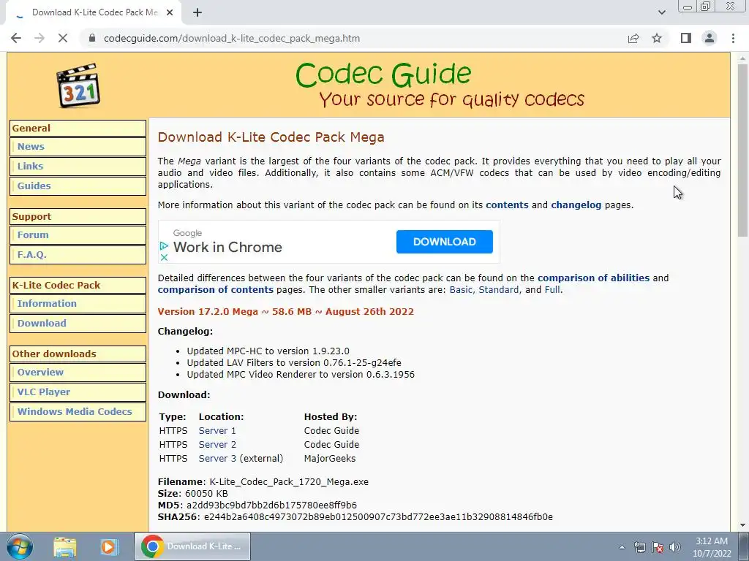Open comparison of contents link
Viewport: 749px width, 561px height.
216,290
